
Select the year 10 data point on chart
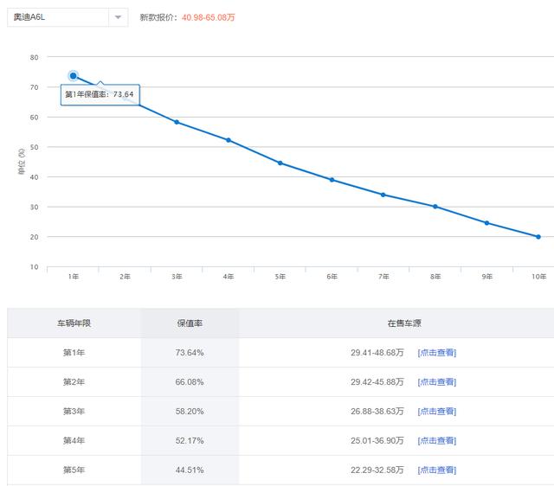[538, 237]
